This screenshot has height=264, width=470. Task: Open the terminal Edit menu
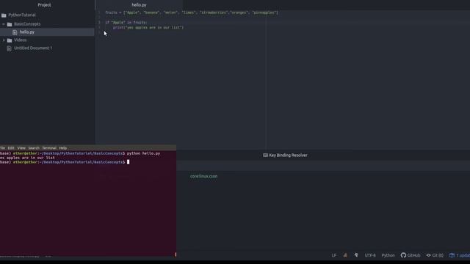[x=11, y=148]
